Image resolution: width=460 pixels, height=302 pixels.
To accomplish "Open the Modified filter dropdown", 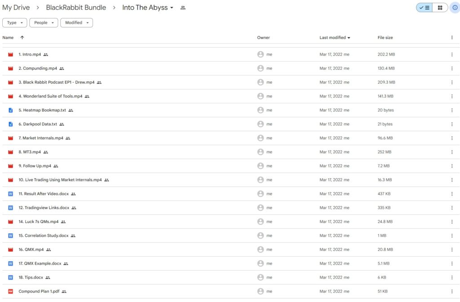I will [x=76, y=22].
